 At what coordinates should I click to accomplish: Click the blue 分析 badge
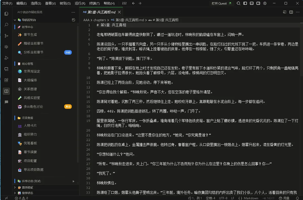[68, 52]
